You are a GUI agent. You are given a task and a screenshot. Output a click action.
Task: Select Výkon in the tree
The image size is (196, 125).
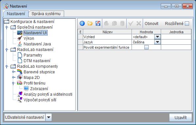pos(29,38)
